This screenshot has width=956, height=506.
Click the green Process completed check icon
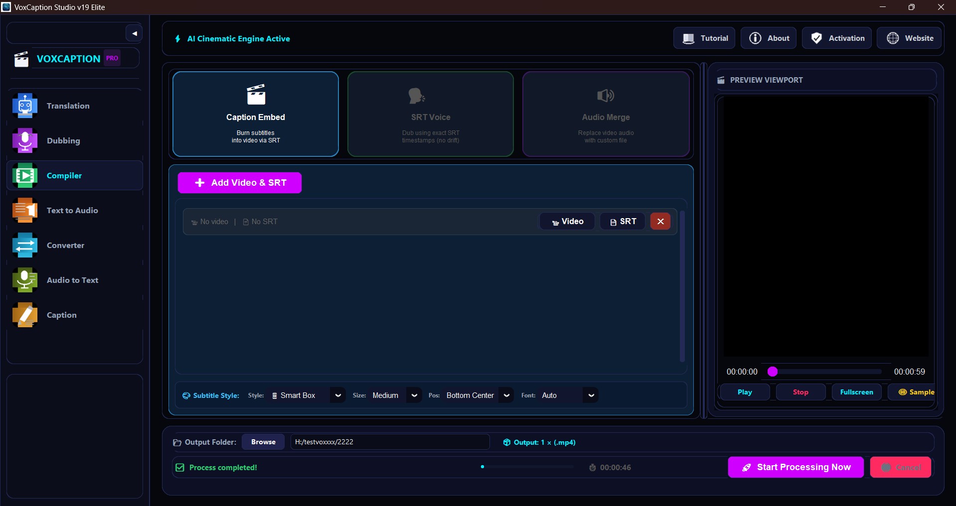[x=180, y=468]
